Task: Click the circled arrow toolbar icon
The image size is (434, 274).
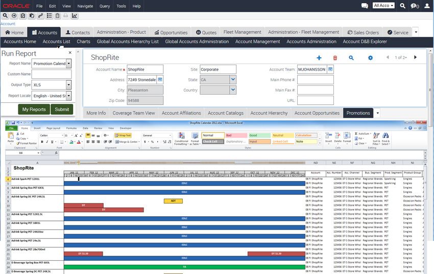Action: pos(14,16)
